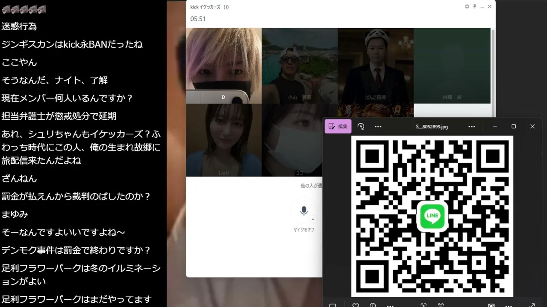Click the chat comment ざんねん

pos(19,179)
